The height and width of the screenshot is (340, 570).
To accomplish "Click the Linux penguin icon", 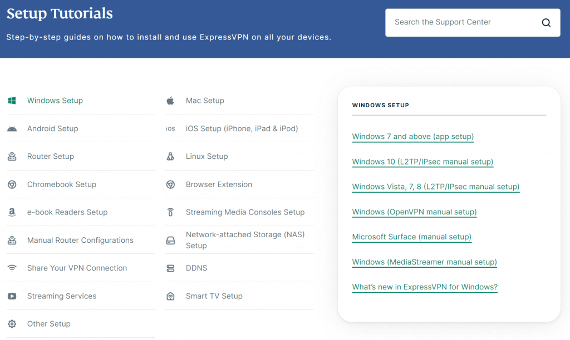I will (170, 157).
